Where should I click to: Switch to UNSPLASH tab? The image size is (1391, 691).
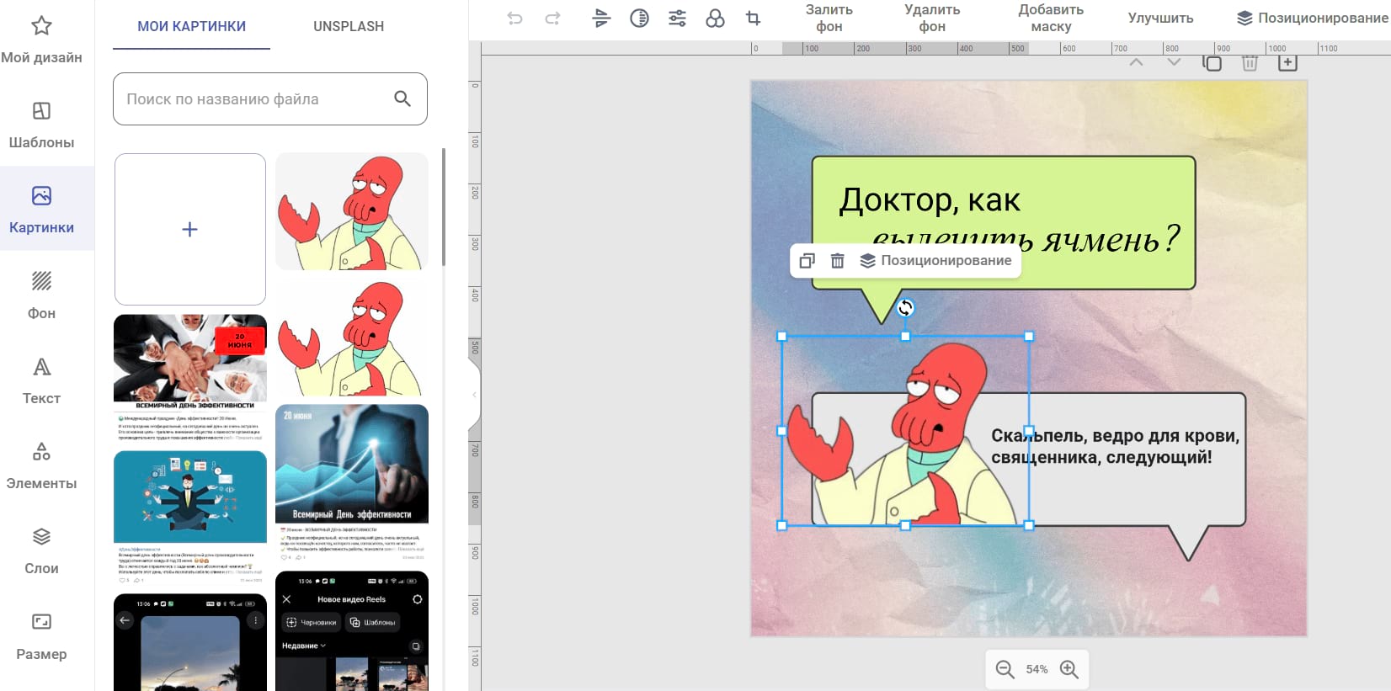(349, 26)
